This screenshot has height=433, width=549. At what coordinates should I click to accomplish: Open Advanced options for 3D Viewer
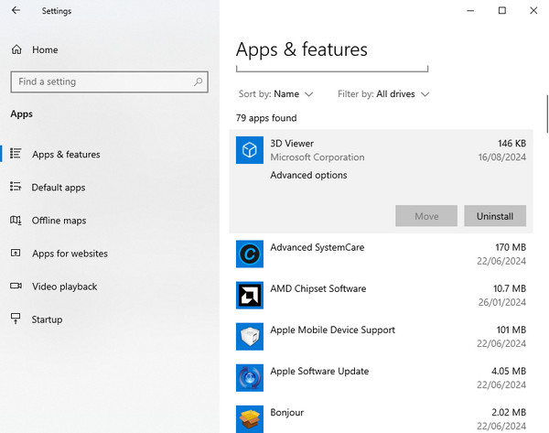[308, 175]
